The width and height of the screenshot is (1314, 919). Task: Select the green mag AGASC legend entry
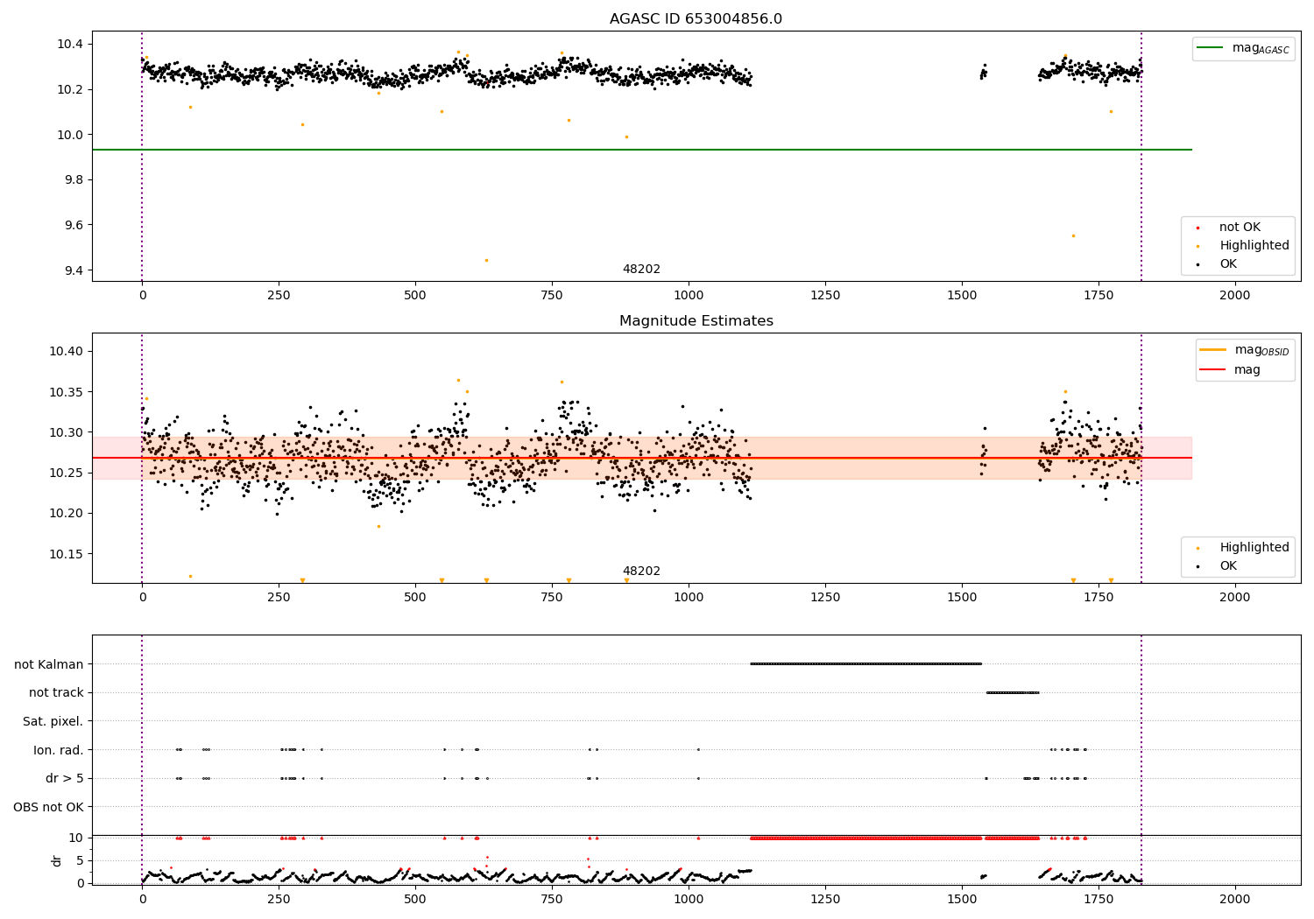point(1244,48)
